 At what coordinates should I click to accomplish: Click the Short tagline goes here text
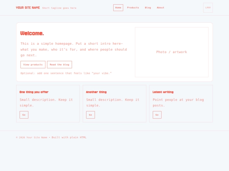click(x=59, y=8)
